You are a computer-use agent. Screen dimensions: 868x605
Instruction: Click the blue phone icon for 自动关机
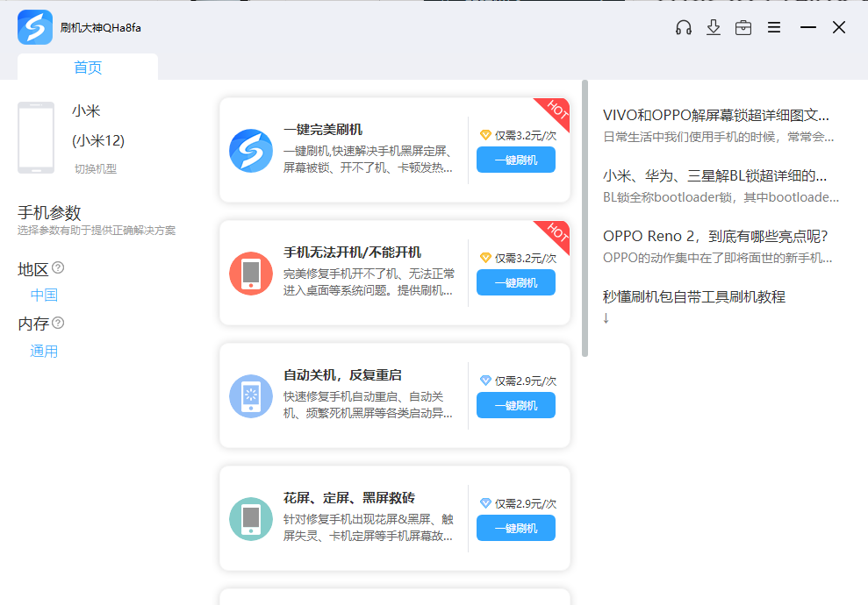click(x=251, y=396)
